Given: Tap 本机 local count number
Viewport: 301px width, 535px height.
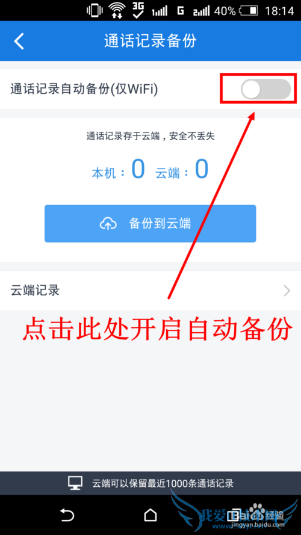Looking at the screenshot, I should click(x=138, y=169).
